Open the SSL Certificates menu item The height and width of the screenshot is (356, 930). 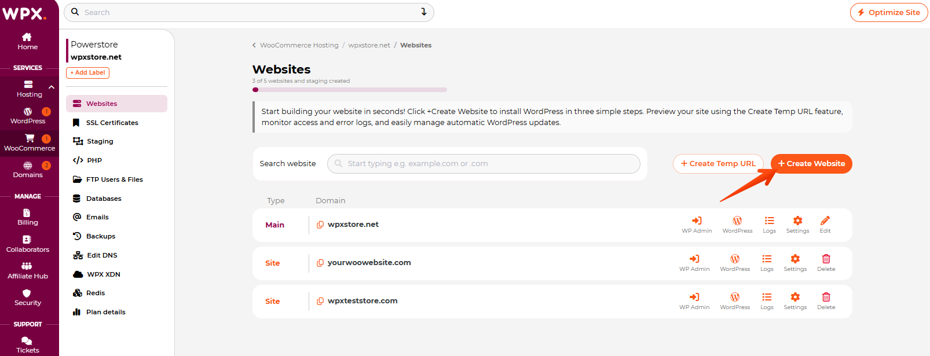pos(112,123)
